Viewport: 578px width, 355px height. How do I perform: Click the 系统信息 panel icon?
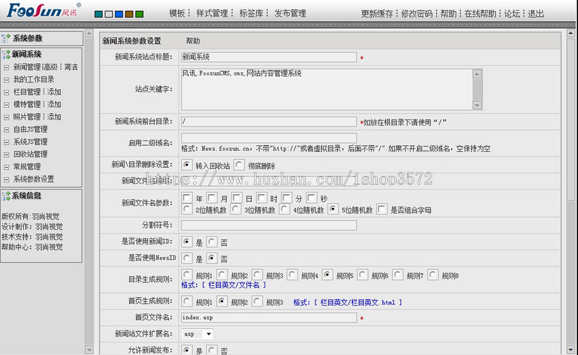pos(6,196)
